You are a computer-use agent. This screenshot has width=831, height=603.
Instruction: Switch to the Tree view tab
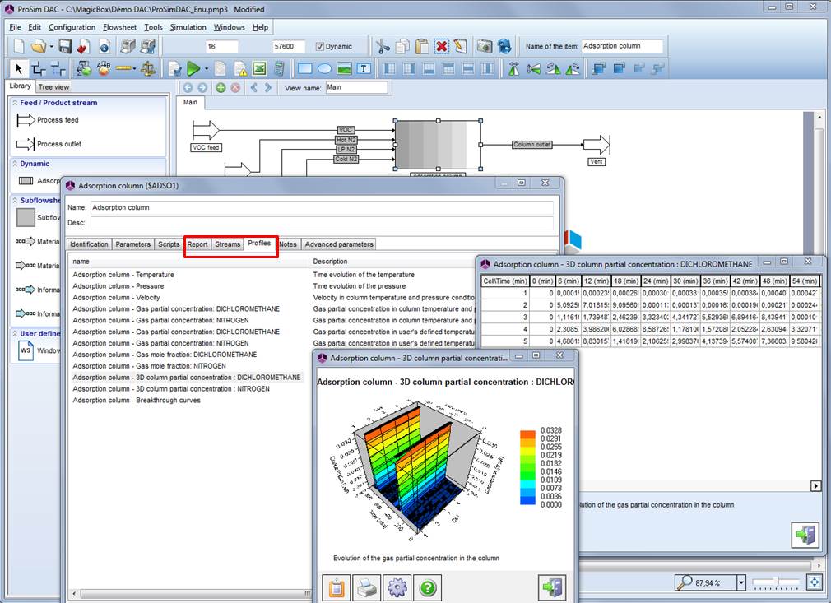(53, 87)
